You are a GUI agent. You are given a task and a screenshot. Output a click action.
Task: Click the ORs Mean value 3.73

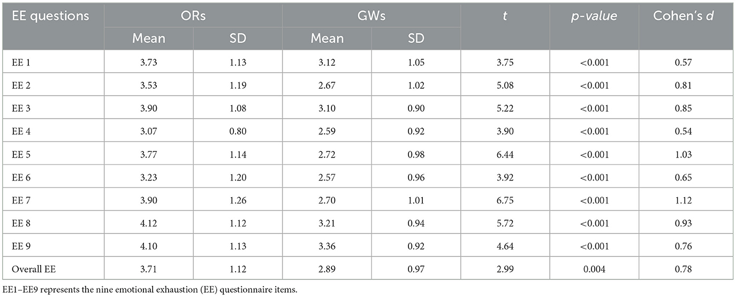coord(148,63)
